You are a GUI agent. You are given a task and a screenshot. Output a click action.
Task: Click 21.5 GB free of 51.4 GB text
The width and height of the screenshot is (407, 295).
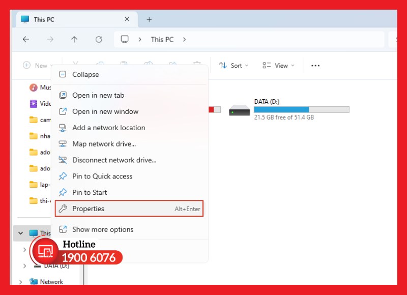[x=284, y=117]
